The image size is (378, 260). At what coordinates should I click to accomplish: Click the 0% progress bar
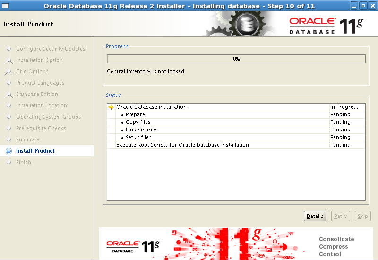pyautogui.click(x=236, y=59)
